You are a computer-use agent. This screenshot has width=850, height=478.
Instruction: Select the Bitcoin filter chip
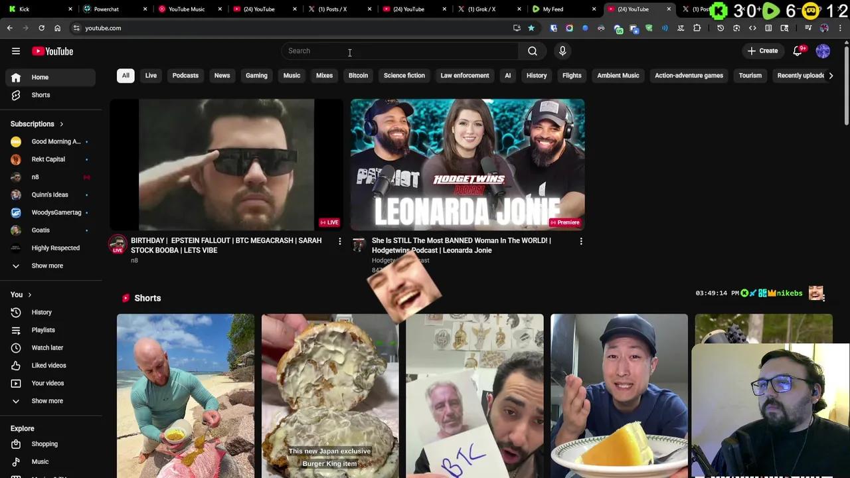point(358,76)
